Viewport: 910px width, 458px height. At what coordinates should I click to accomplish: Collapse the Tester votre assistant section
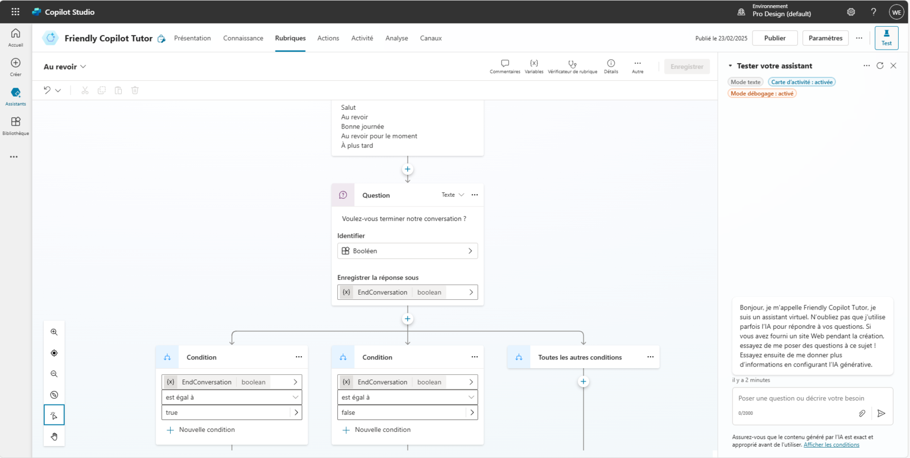[x=730, y=66]
